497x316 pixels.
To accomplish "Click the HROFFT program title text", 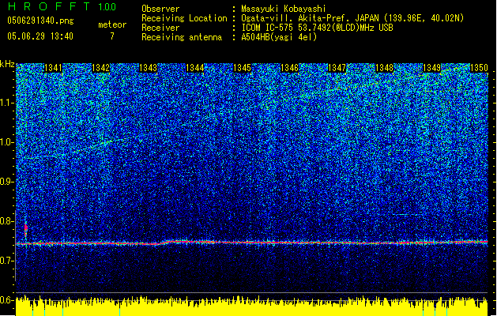I will click(49, 6).
